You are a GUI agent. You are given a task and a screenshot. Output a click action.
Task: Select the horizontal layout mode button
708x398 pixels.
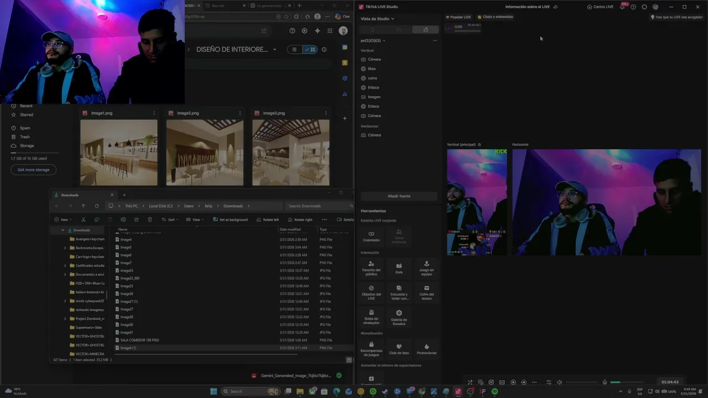pyautogui.click(x=399, y=29)
